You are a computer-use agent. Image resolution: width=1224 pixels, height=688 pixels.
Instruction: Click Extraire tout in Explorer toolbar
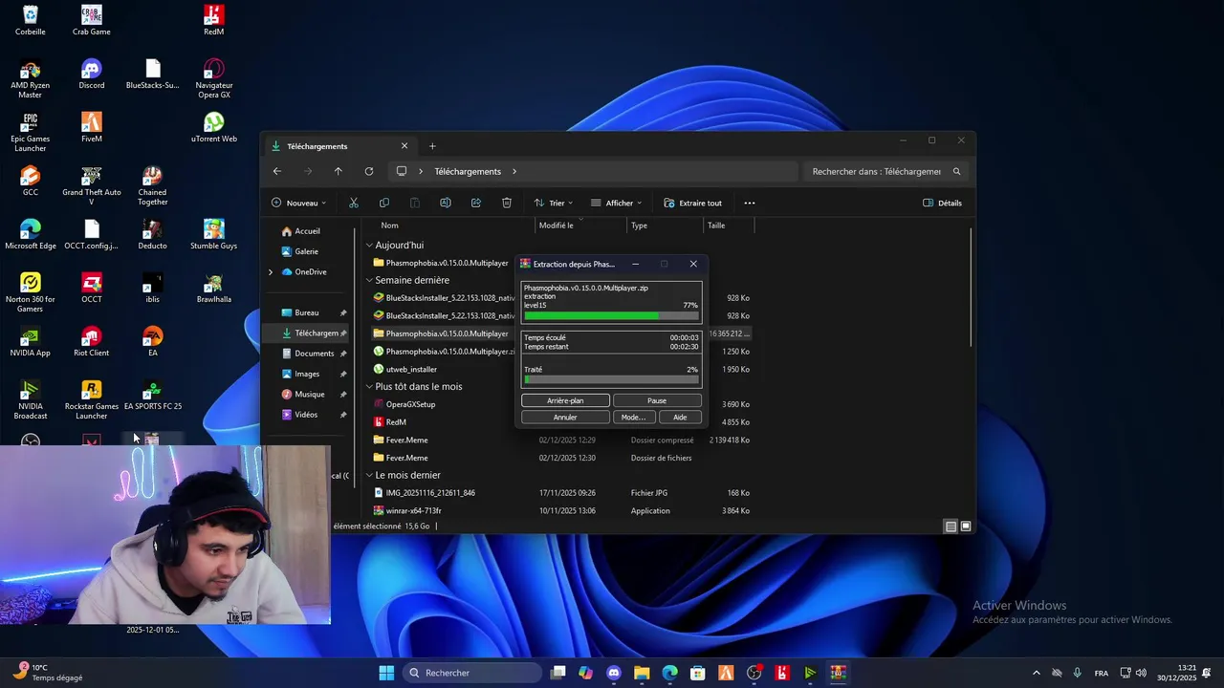tap(693, 203)
